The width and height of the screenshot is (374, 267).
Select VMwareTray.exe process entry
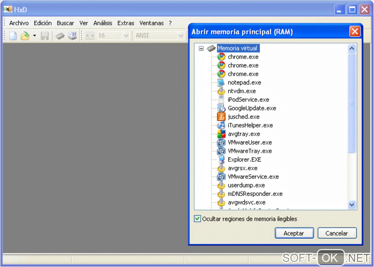(250, 151)
